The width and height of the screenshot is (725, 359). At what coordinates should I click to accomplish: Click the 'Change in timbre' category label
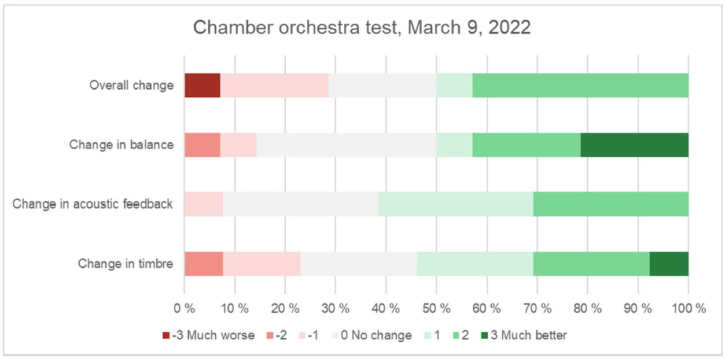coord(126,264)
